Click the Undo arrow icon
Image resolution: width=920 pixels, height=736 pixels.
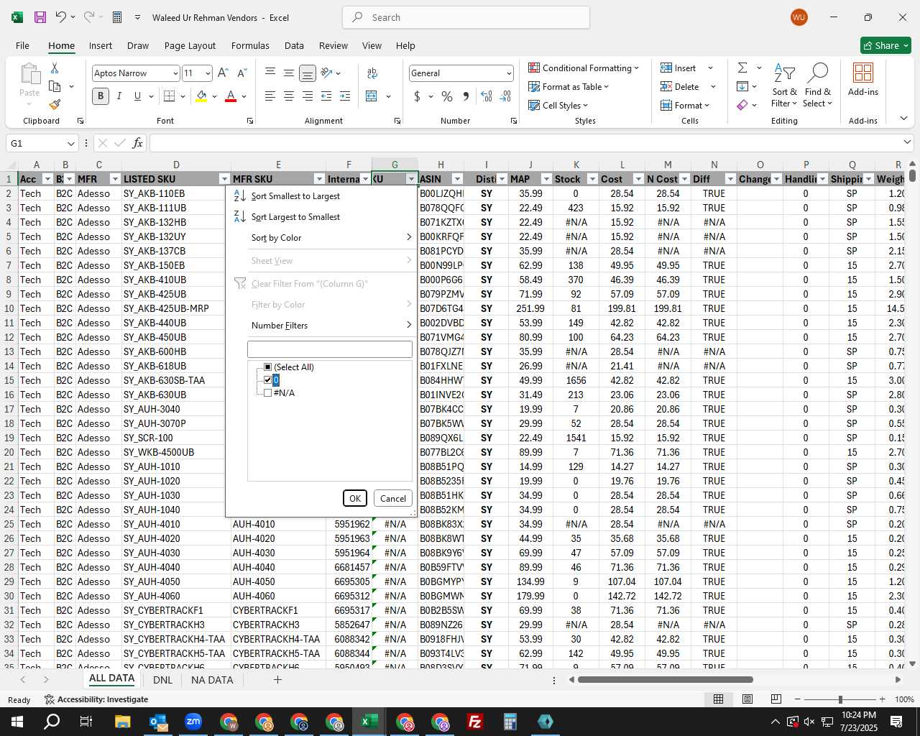[61, 17]
